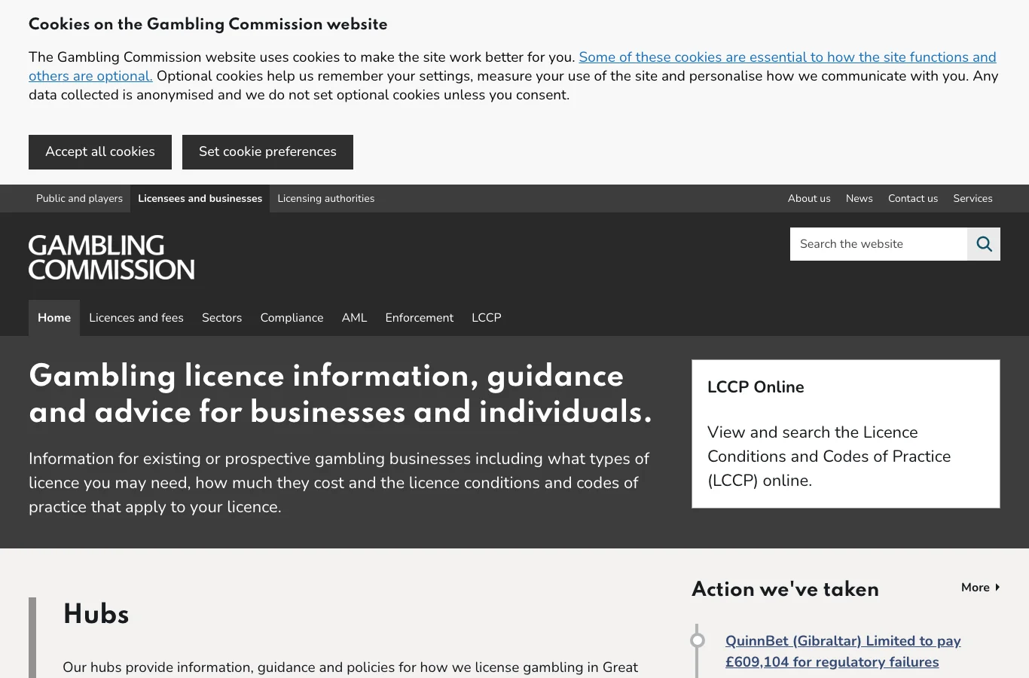Open the Gambling Commission logo homepage
This screenshot has width=1029, height=678.
coord(111,257)
